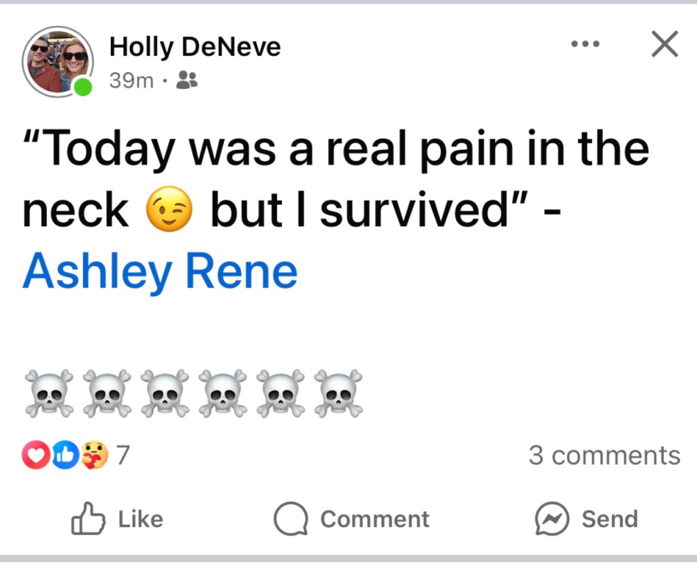The height and width of the screenshot is (563, 697).
Task: Click the friends audience icon by timestamp
Action: tap(187, 82)
